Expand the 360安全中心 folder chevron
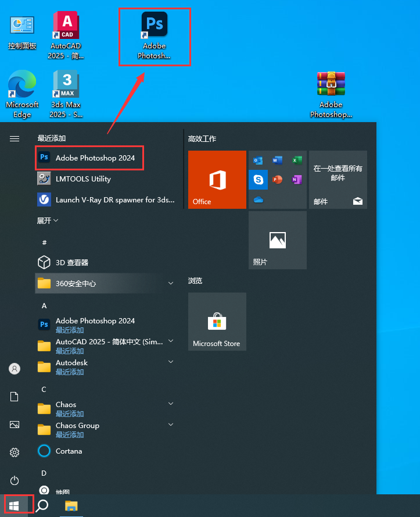420x517 pixels. [171, 283]
